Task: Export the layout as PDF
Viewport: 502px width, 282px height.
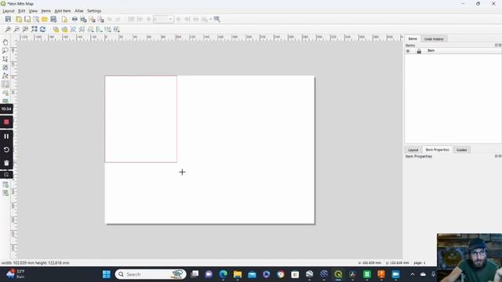Action: tap(101, 19)
